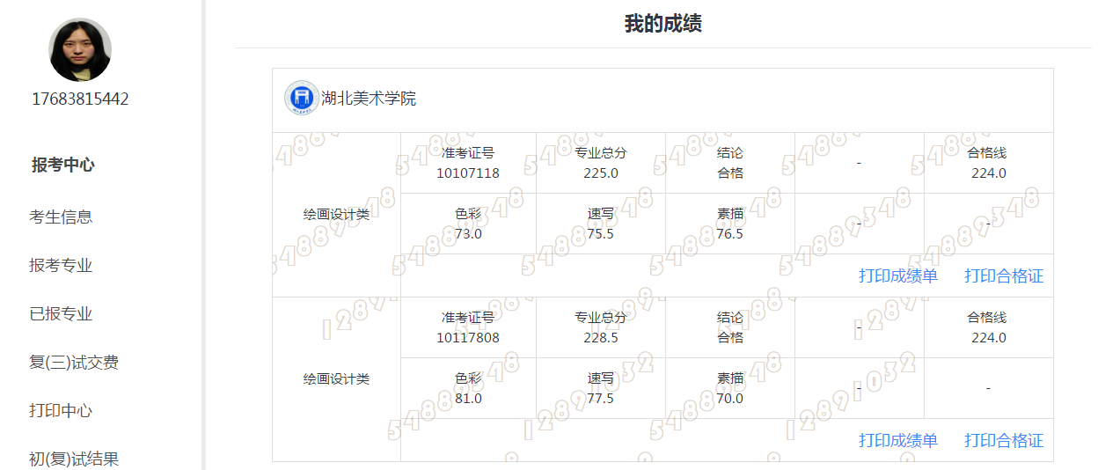Open 复(三)试交费 payment page

pos(74,362)
